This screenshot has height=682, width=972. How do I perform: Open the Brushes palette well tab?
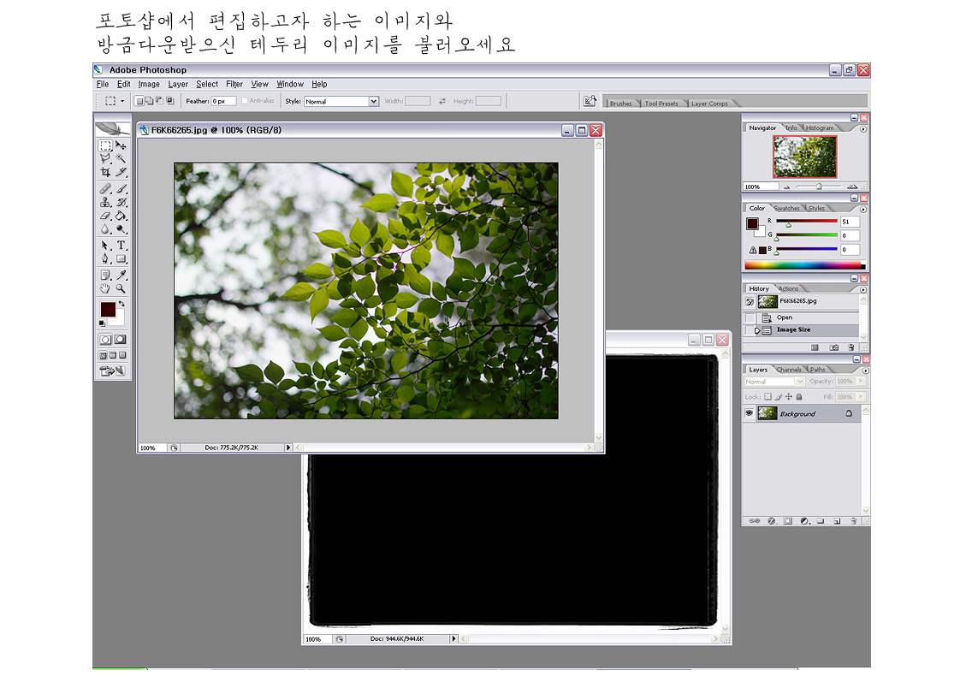click(621, 104)
